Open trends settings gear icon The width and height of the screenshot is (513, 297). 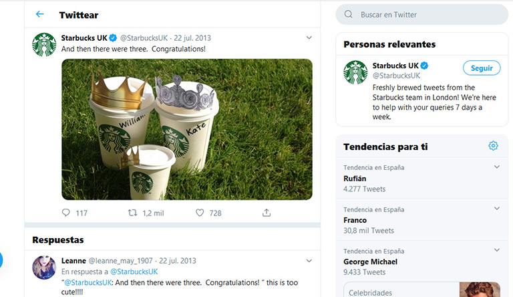click(x=493, y=146)
